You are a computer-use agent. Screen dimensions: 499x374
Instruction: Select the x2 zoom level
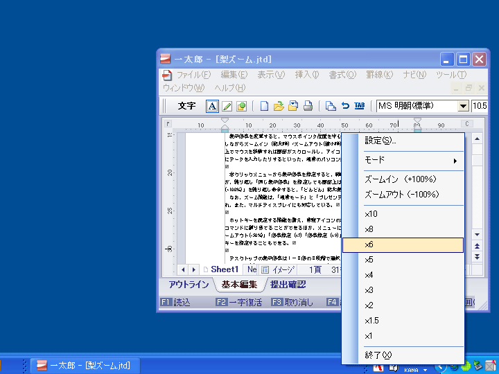click(403, 306)
